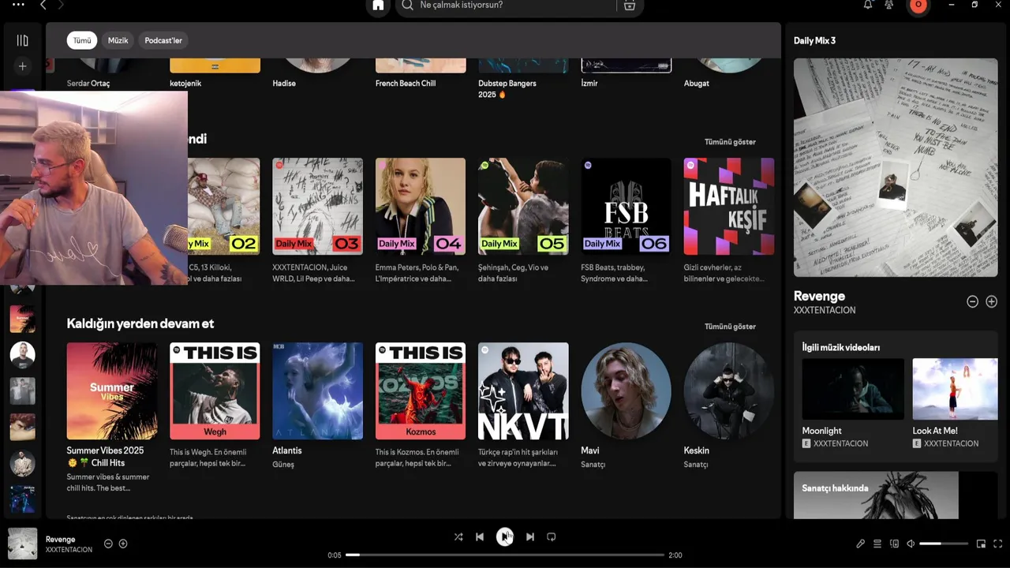Open notifications via the bell icon
1010x568 pixels.
click(x=868, y=5)
